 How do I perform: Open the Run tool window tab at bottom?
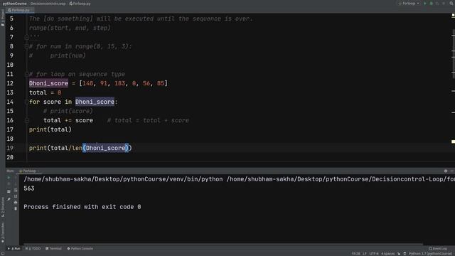coord(14,248)
